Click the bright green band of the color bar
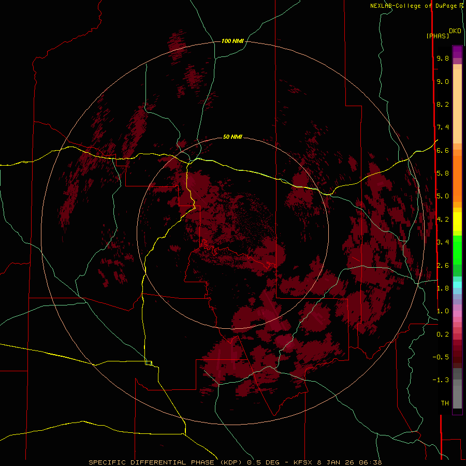 click(457, 251)
